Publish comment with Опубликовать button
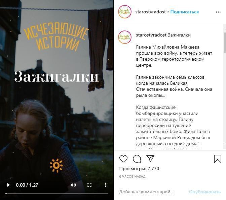 [205, 192]
